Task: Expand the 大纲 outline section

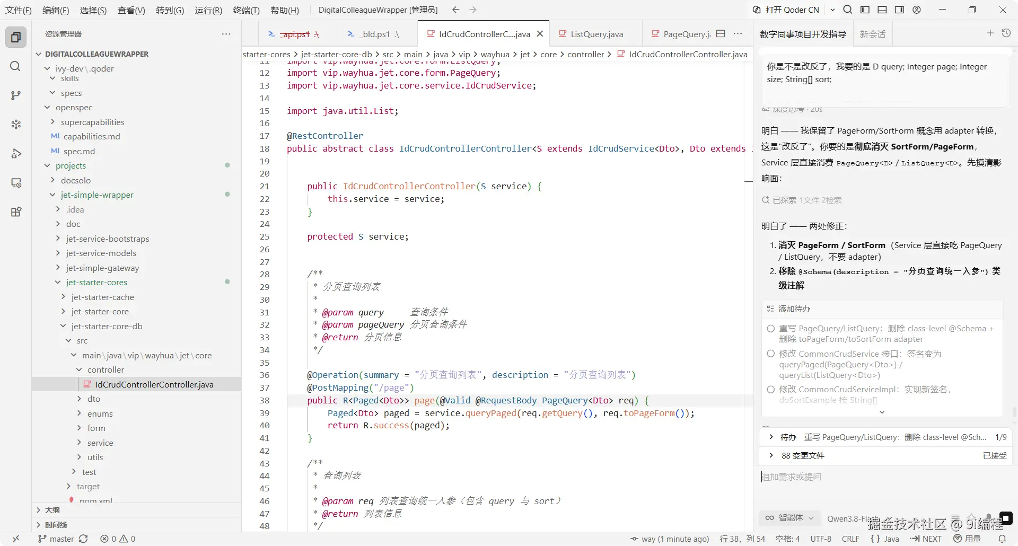Action: [x=38, y=510]
